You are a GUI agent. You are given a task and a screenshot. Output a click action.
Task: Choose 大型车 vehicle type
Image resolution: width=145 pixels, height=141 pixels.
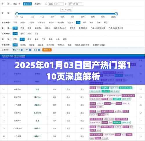(70, 23)
